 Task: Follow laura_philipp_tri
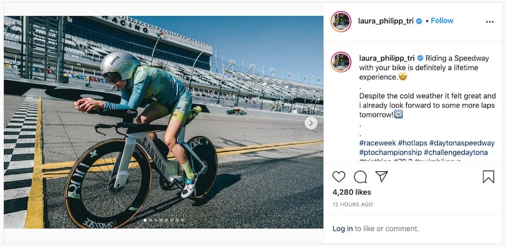point(442,21)
